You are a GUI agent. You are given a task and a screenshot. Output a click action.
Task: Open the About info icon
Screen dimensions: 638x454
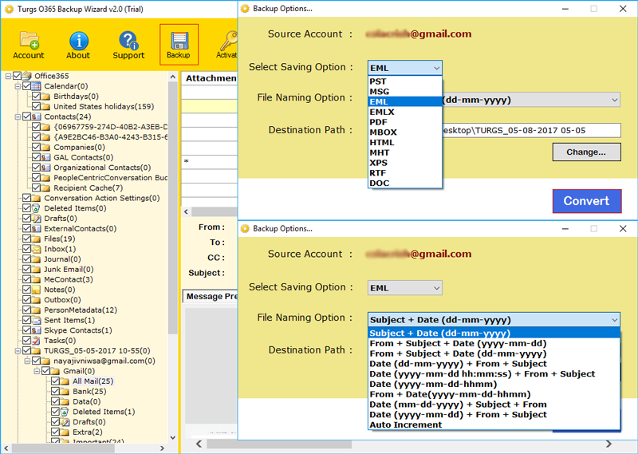[78, 45]
